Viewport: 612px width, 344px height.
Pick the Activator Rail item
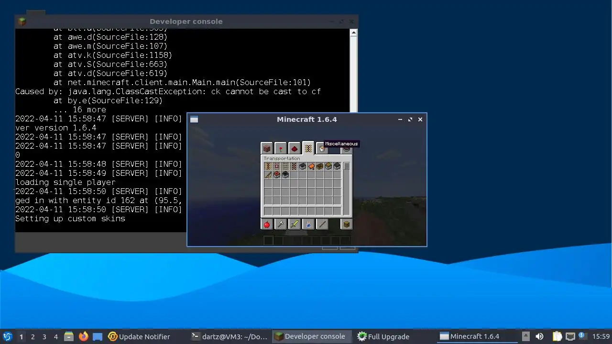pyautogui.click(x=294, y=166)
